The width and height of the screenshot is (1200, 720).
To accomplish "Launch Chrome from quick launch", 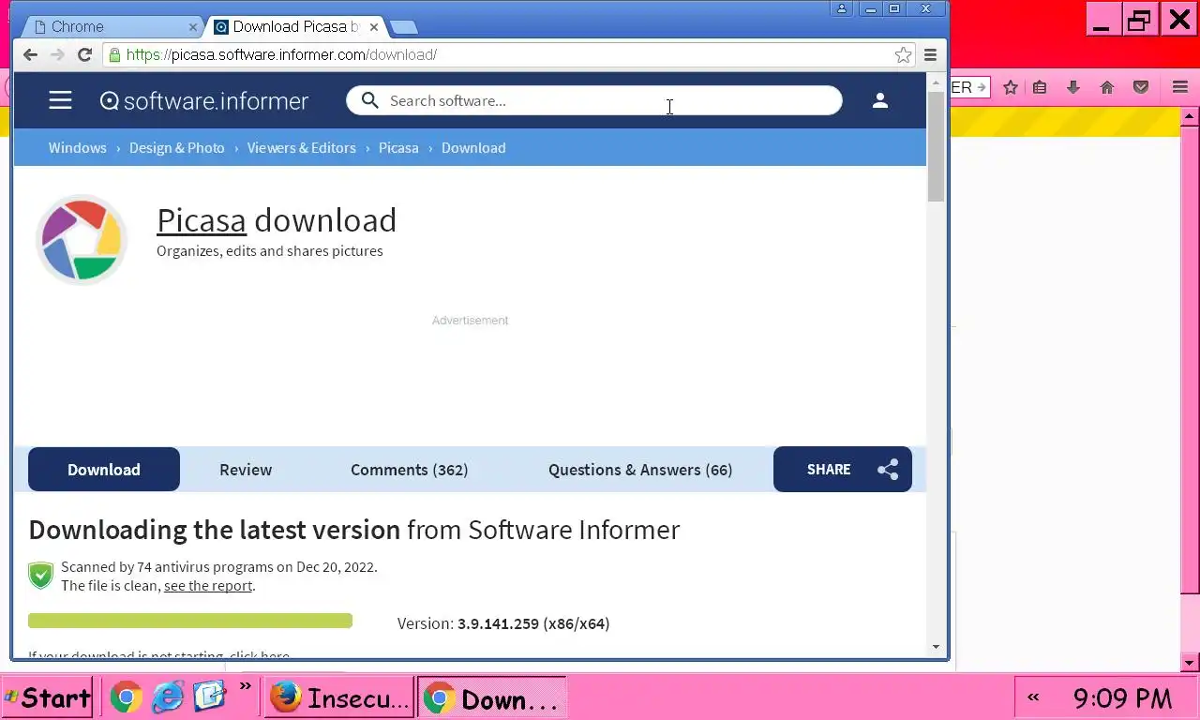I will click(x=127, y=697).
